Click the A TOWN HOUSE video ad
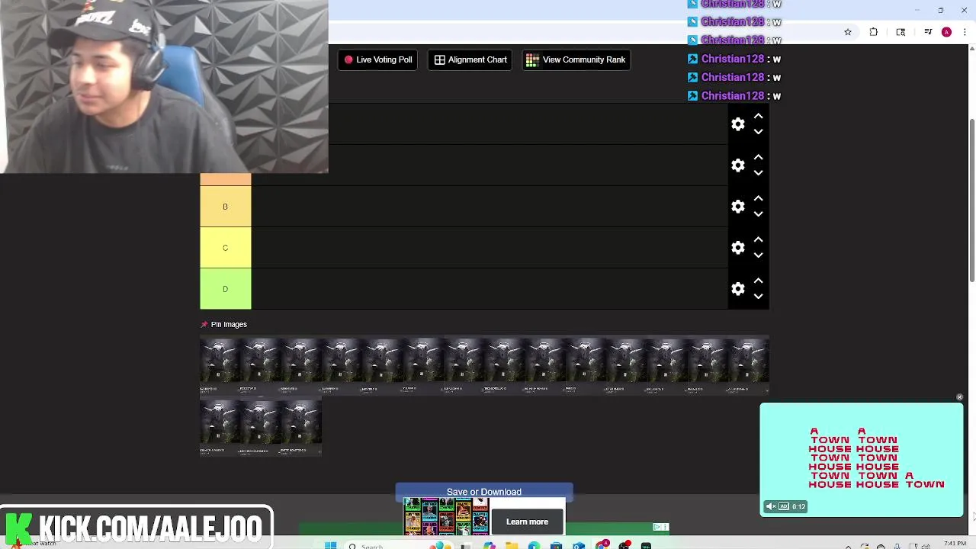976x549 pixels. [x=862, y=460]
